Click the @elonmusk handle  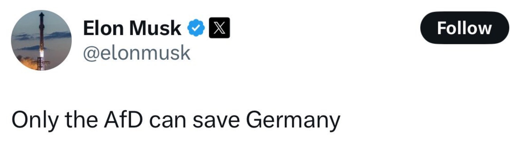[136, 53]
